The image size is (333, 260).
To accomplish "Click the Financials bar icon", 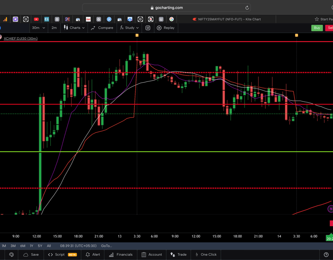I will (x=111, y=254).
